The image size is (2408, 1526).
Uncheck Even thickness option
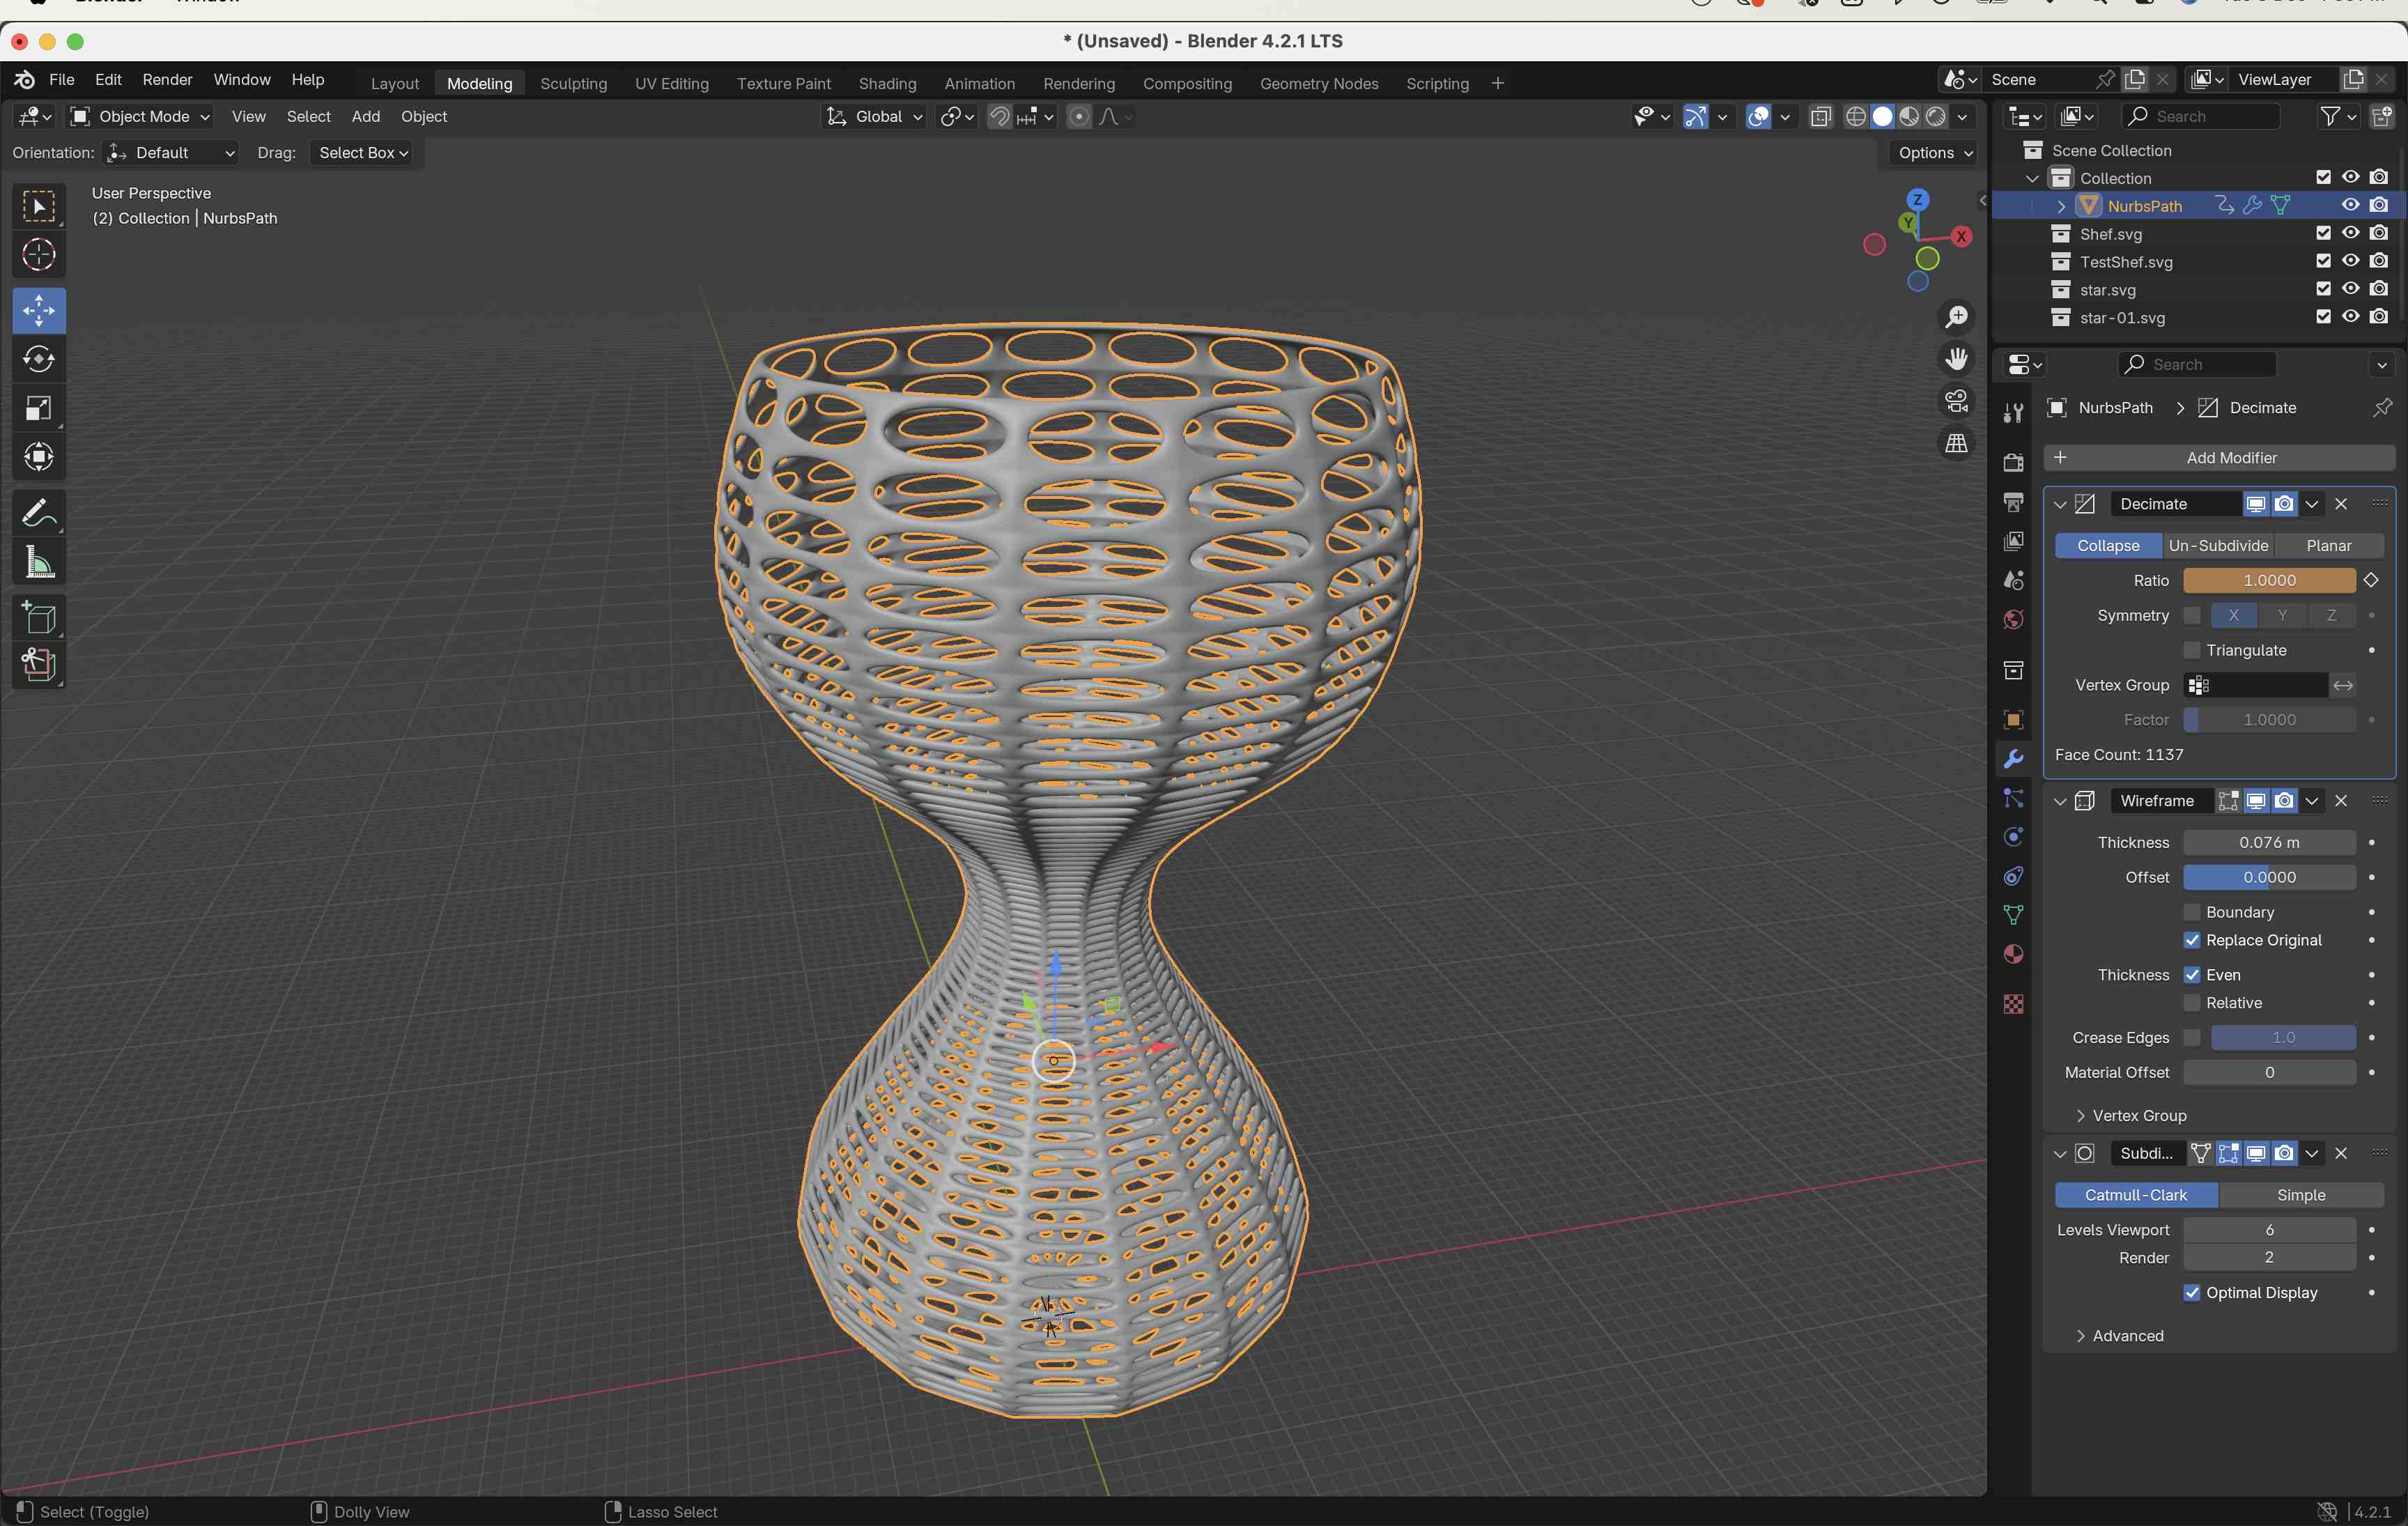coord(2192,975)
